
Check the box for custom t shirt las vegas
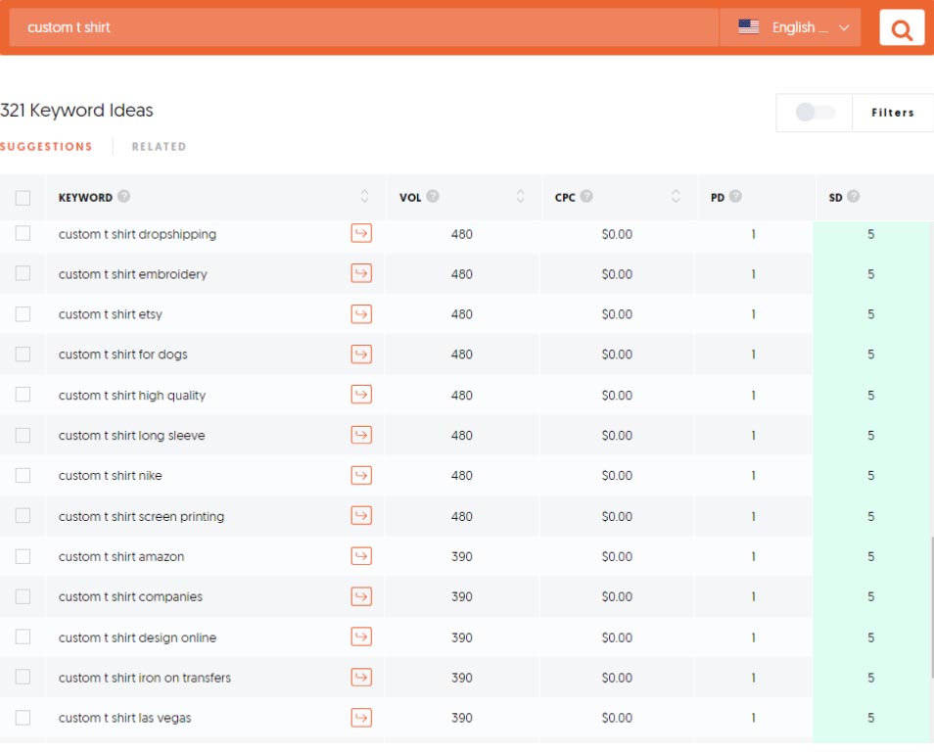tap(23, 718)
